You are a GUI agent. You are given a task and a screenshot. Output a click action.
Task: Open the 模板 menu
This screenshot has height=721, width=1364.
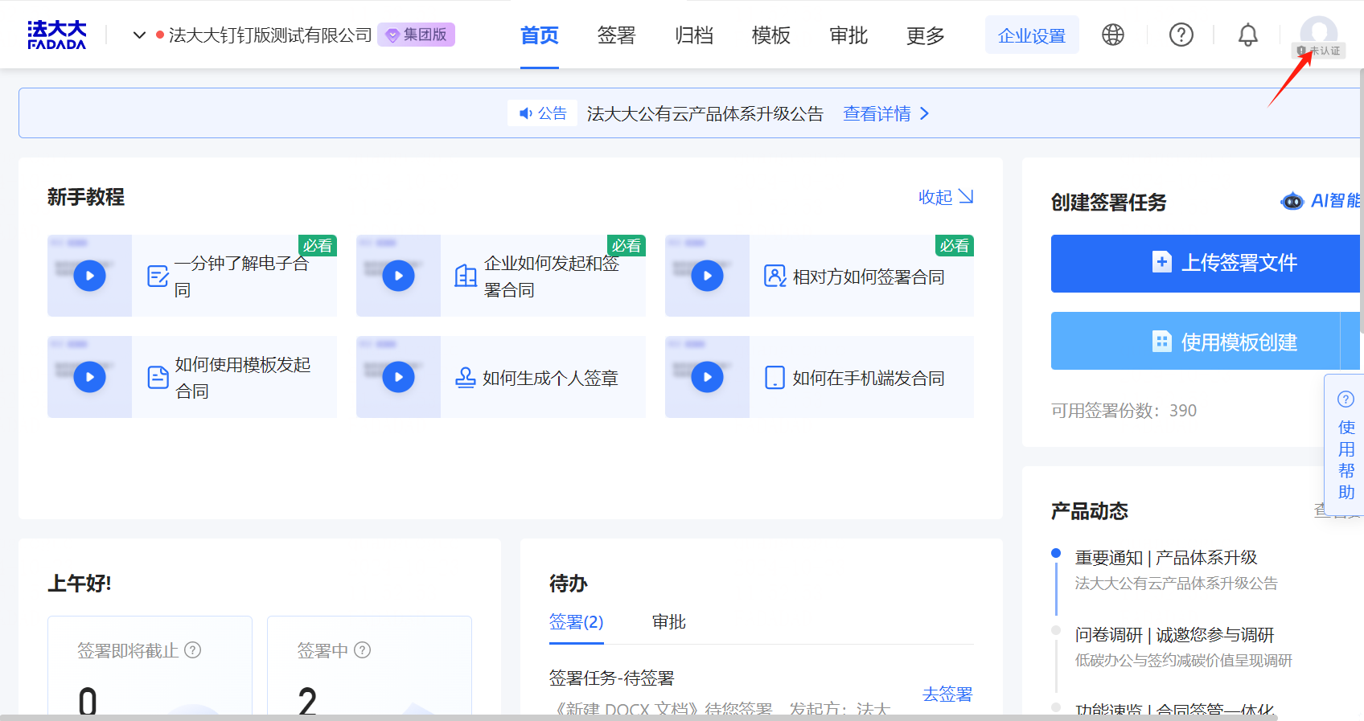coord(770,35)
